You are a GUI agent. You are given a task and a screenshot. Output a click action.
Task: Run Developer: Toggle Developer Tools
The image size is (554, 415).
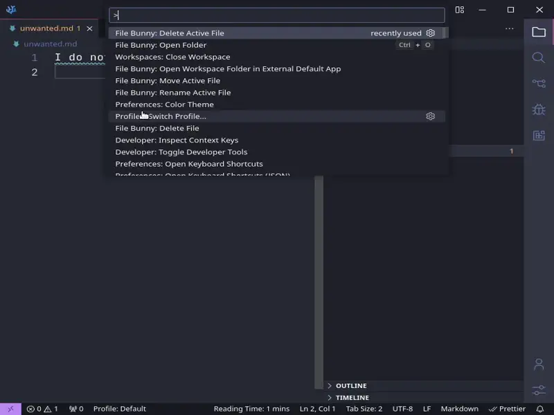coord(276,152)
